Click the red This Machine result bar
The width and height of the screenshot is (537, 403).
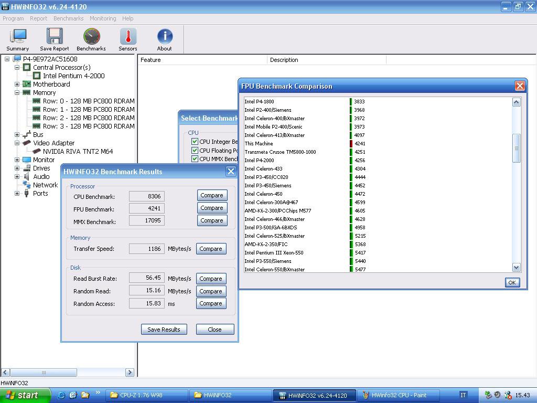(351, 143)
